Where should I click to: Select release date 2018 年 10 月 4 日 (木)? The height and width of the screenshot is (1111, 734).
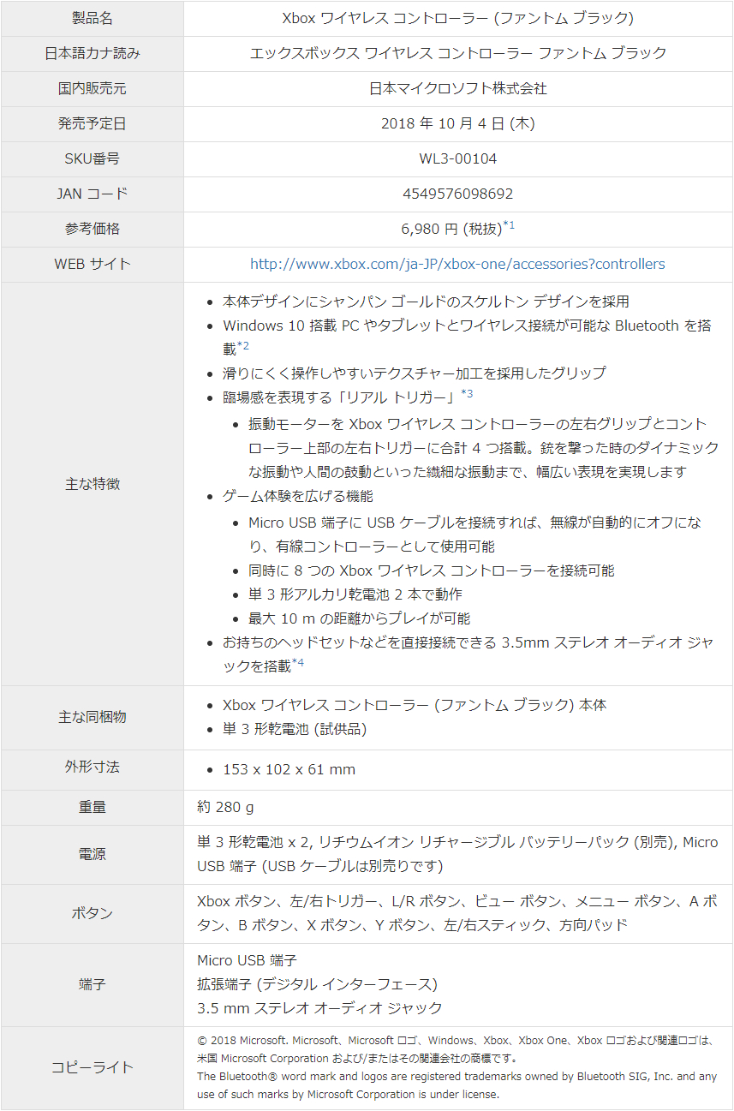[458, 123]
